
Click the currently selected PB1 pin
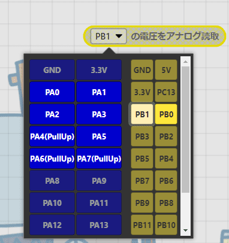pyautogui.click(x=142, y=114)
